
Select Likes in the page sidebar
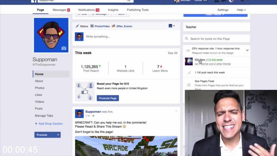[x=38, y=95]
